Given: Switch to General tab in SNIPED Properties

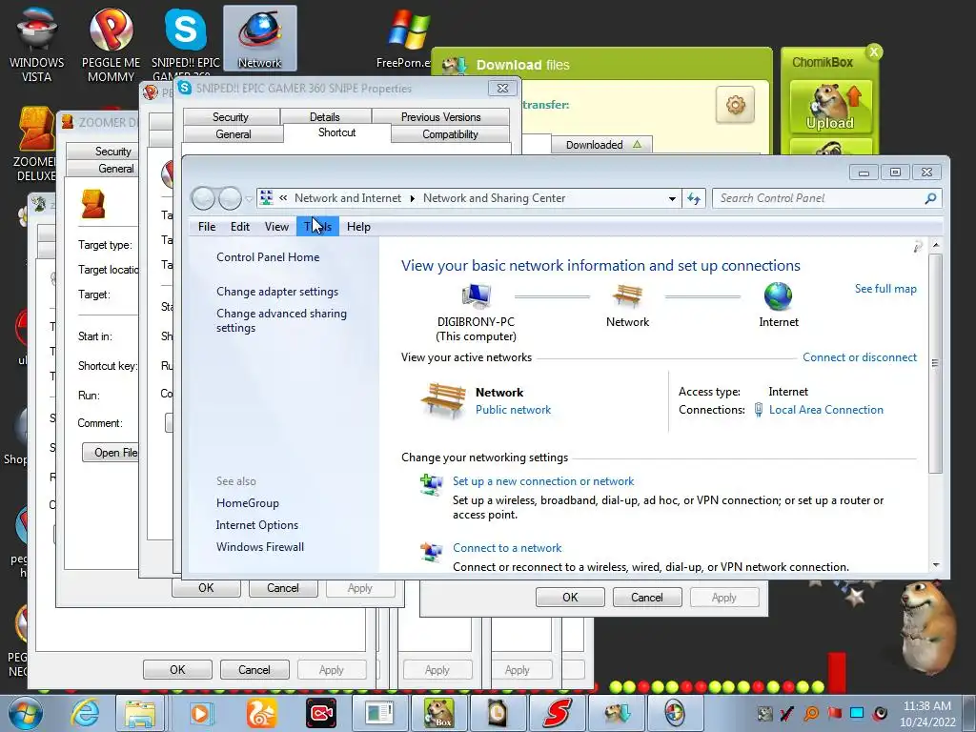Looking at the screenshot, I should click(234, 134).
